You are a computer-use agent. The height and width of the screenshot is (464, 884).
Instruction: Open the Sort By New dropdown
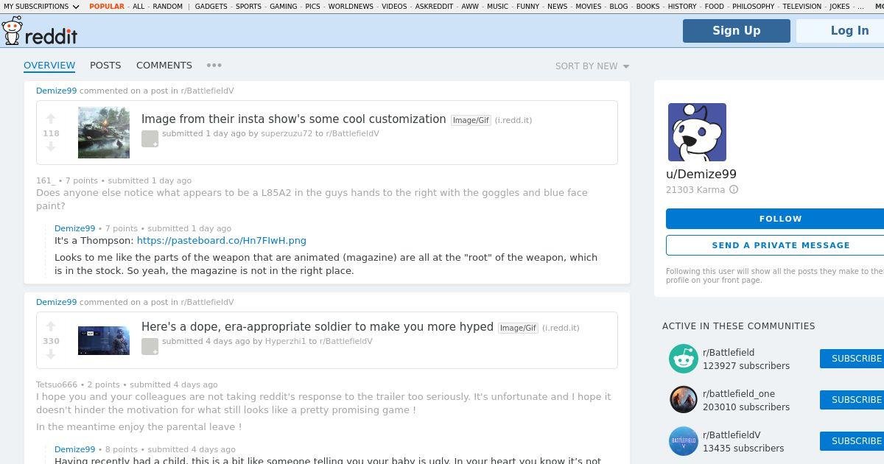click(x=592, y=66)
